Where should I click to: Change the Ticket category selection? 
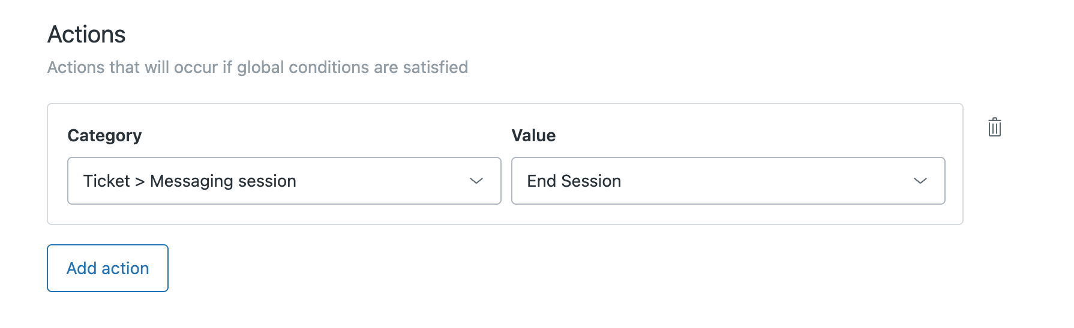[284, 181]
